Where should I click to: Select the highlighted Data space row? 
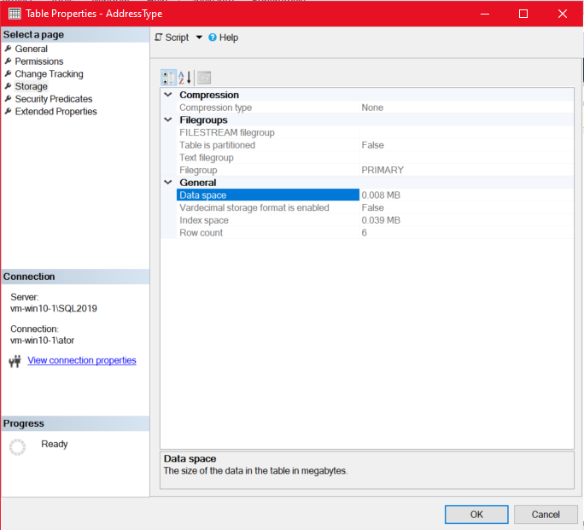tap(375, 195)
